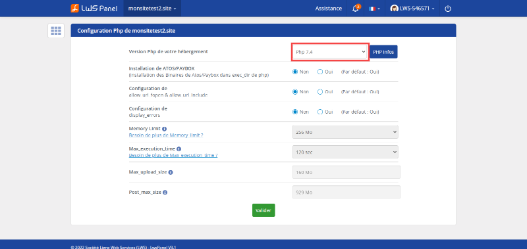Click the 'Installation de ATOS/PAYBOX' label

[161, 68]
